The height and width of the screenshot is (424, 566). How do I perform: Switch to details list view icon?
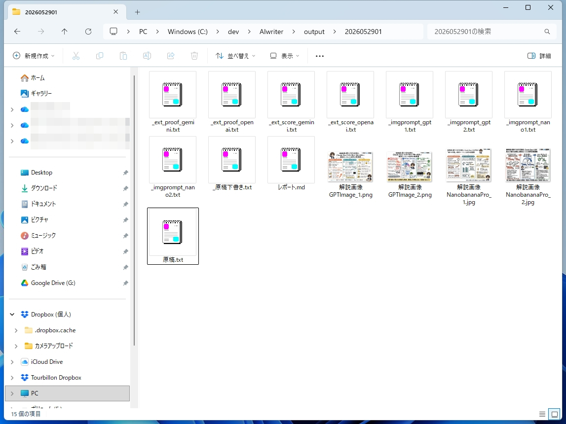pyautogui.click(x=542, y=414)
